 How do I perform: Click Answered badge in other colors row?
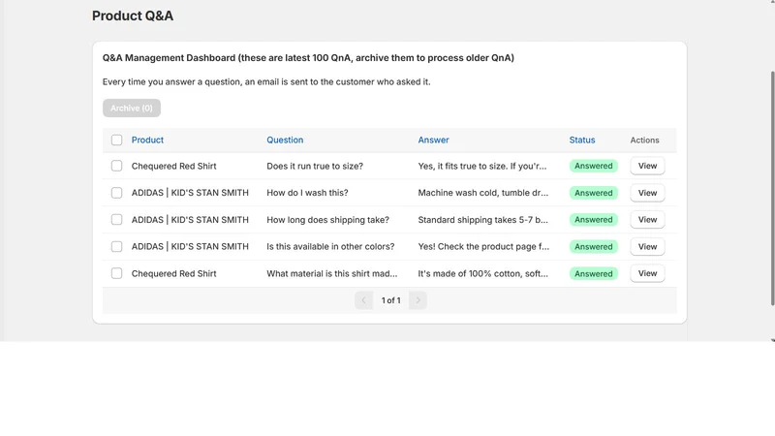[x=594, y=247]
